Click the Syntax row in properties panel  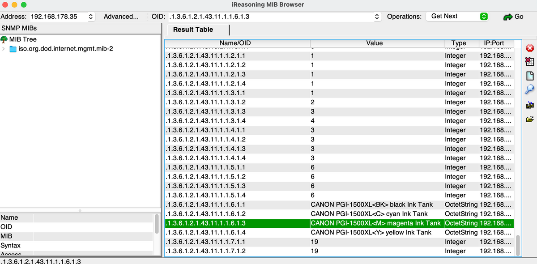click(x=77, y=246)
